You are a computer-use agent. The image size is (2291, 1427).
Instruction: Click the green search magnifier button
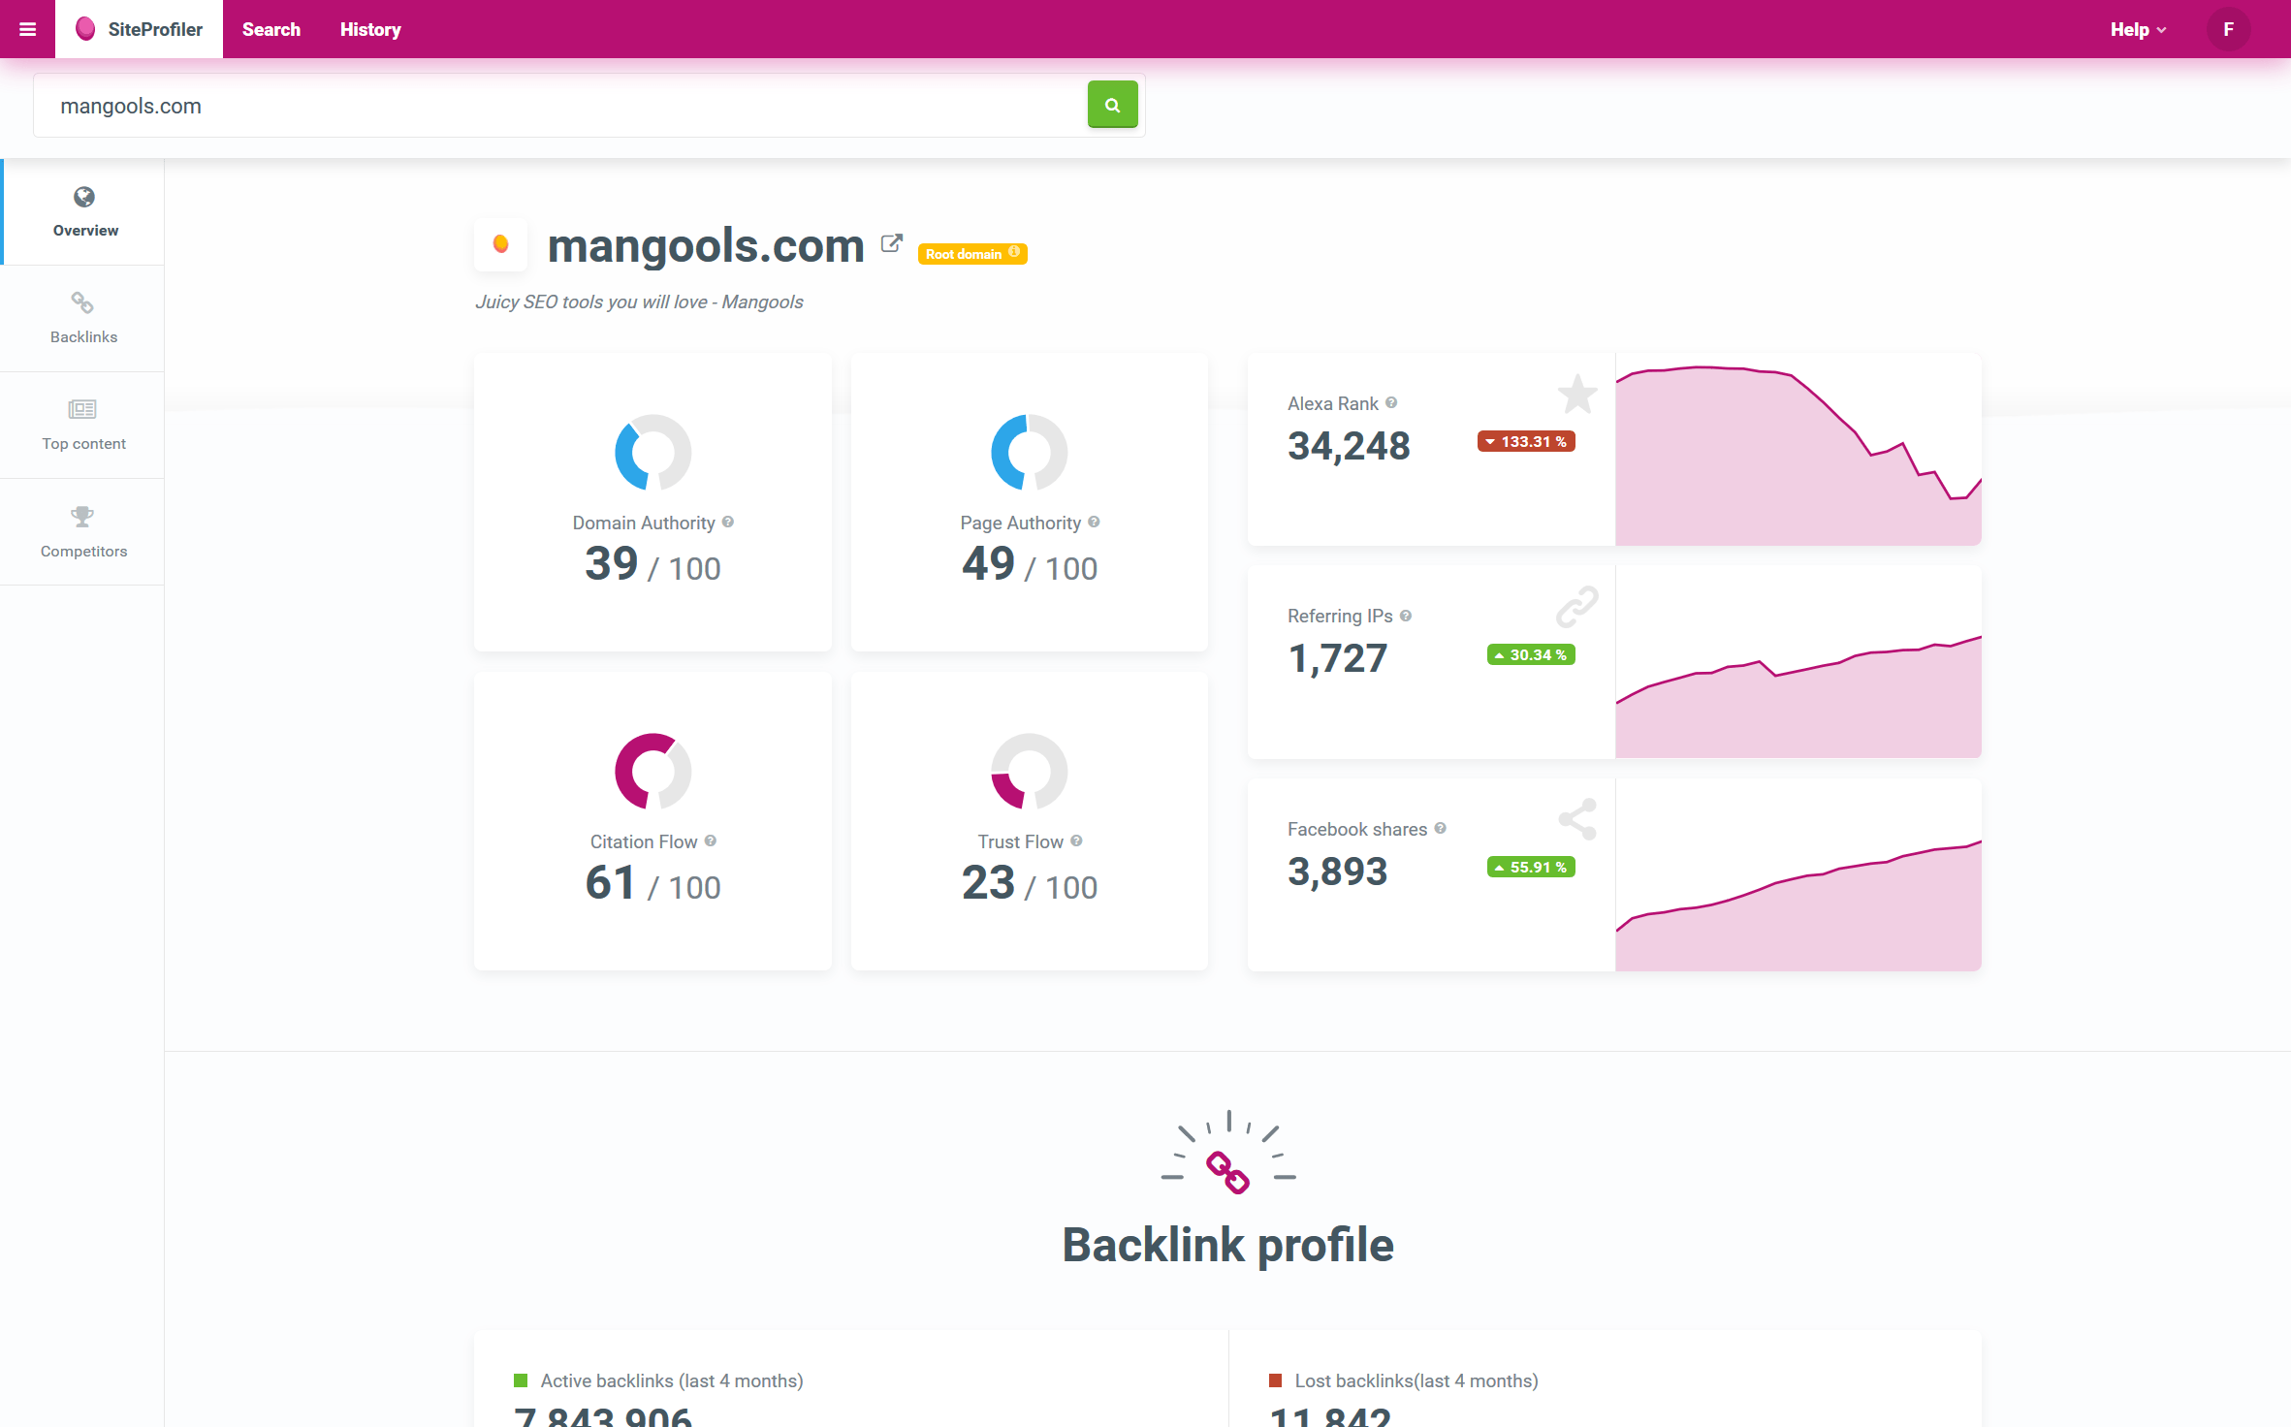pos(1112,104)
